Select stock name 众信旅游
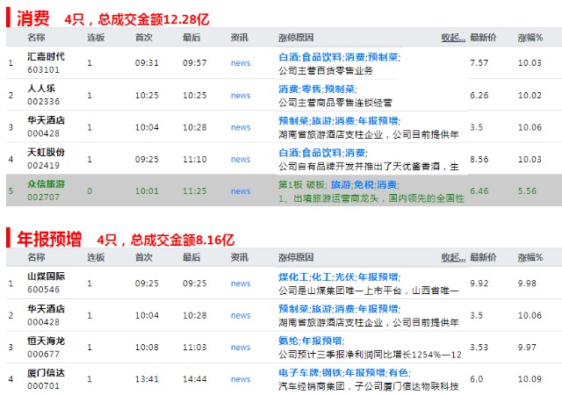The image size is (562, 395). (x=47, y=184)
